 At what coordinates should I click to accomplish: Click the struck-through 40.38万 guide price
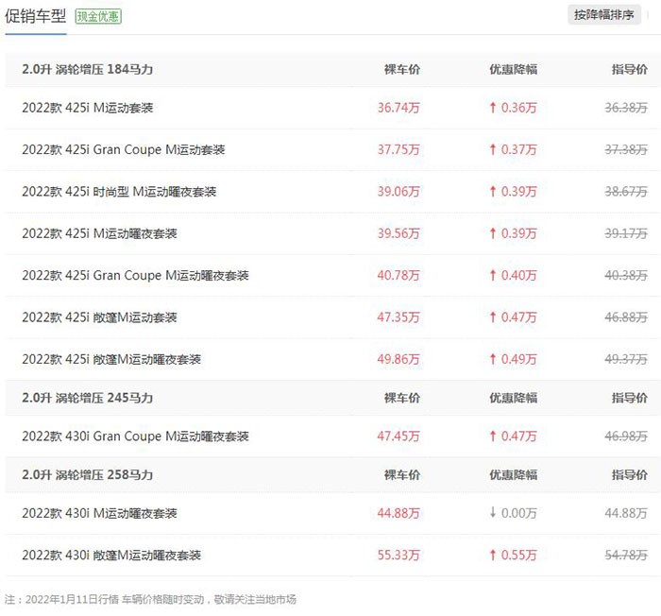(626, 275)
